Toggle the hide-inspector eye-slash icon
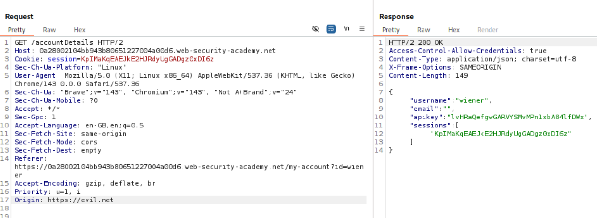This screenshot has height=218, width=597. (316, 29)
